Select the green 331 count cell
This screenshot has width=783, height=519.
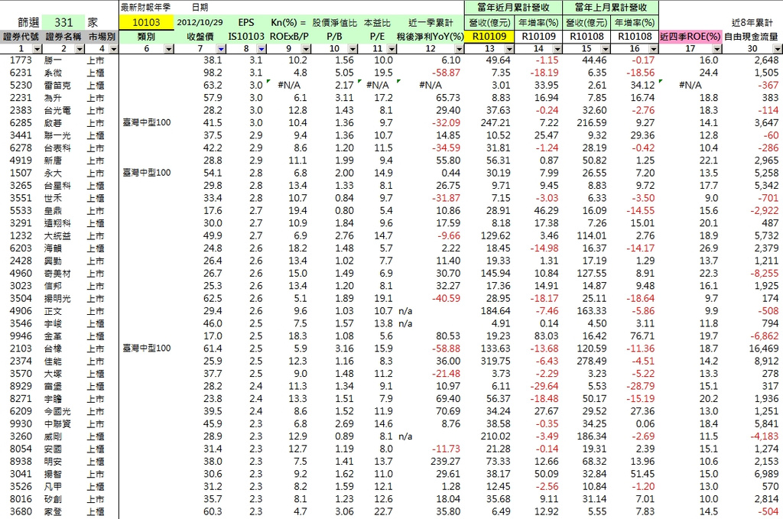[63, 22]
